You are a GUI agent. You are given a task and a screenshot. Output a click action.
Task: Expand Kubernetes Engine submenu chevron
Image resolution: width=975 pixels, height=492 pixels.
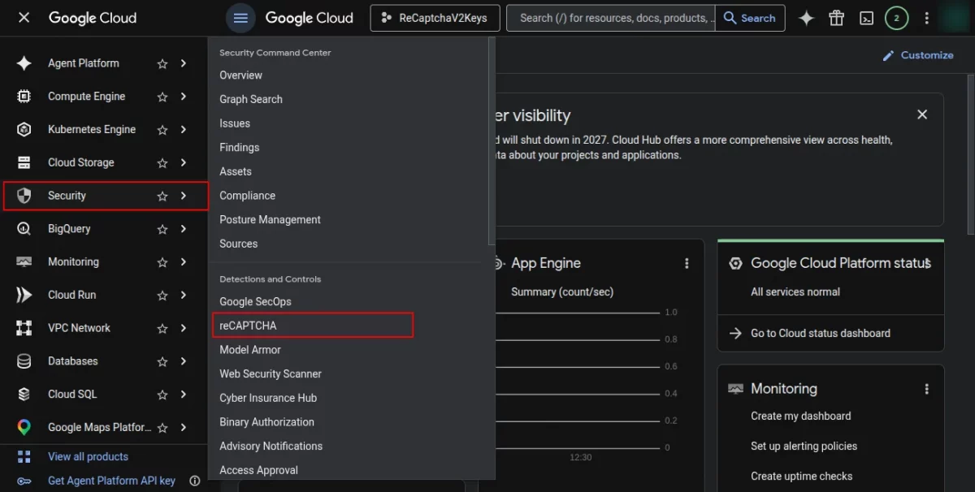[x=184, y=130]
